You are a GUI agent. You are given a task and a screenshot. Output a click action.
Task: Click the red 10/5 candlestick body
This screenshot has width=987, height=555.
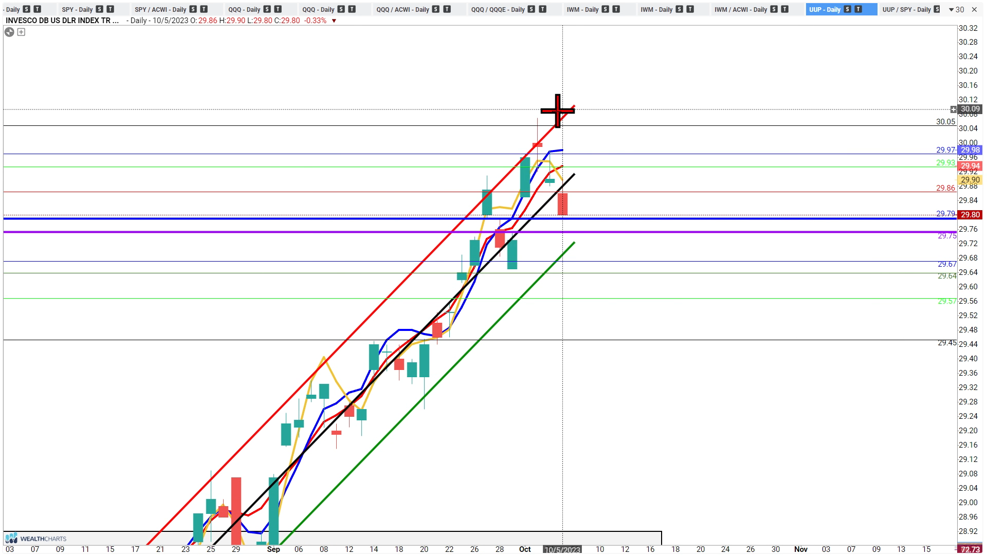coord(562,204)
